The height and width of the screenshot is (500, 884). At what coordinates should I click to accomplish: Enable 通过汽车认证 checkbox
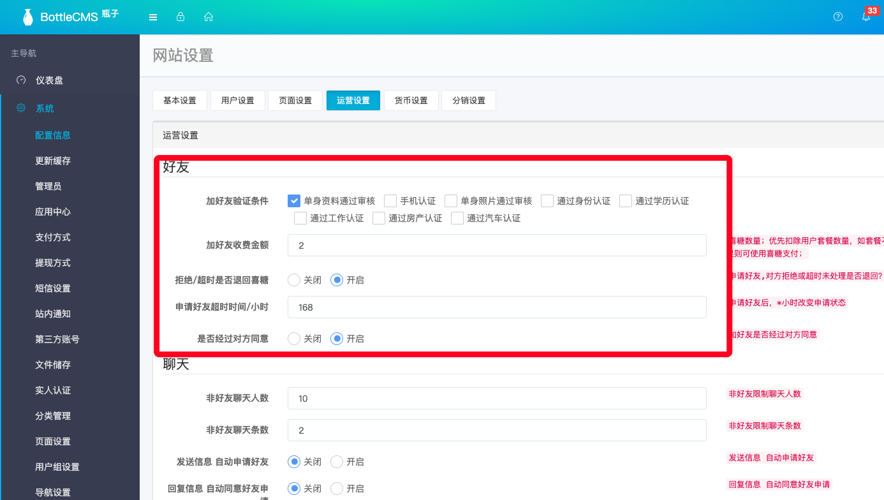coord(457,218)
